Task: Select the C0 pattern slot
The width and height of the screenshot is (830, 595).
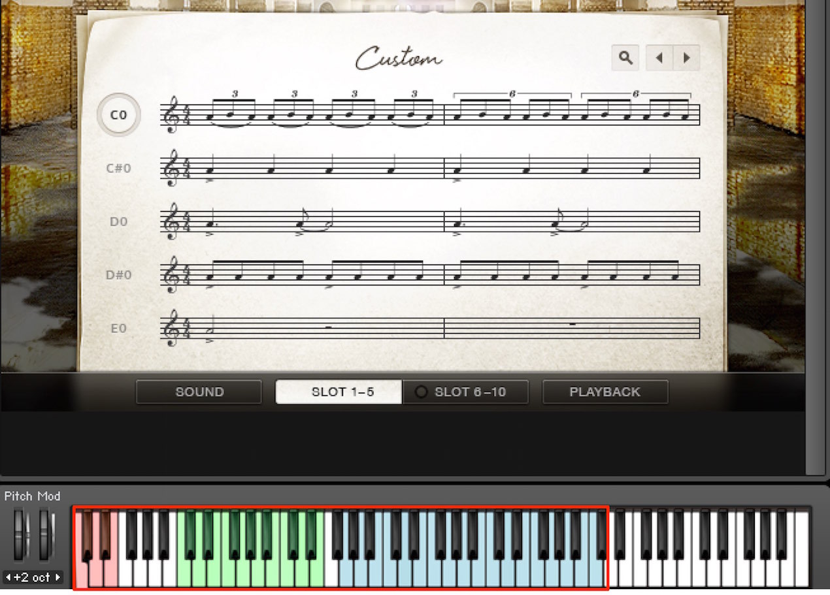Action: click(118, 115)
